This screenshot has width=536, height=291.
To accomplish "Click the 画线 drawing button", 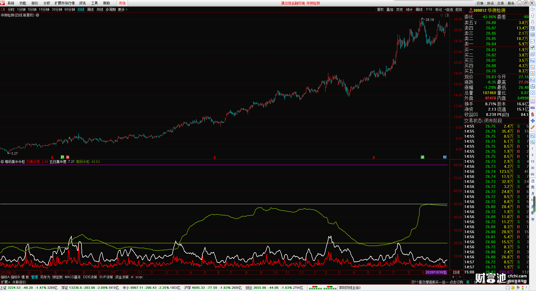I will coord(419,9).
